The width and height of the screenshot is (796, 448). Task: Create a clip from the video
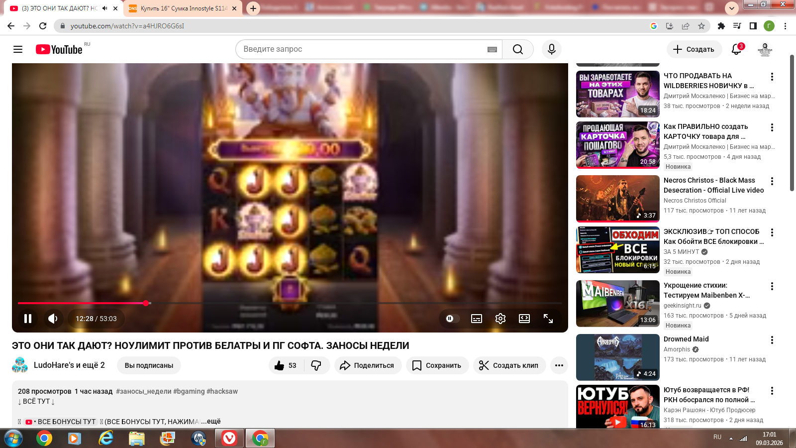[x=509, y=365]
